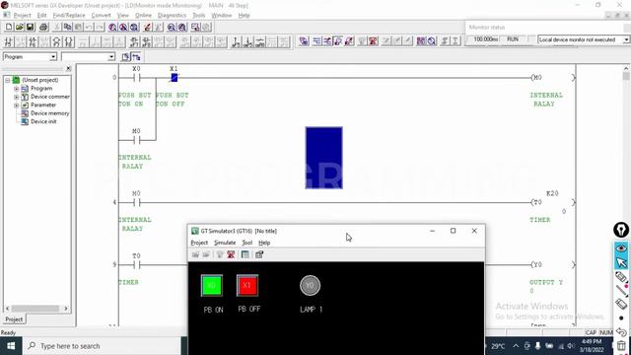Image resolution: width=631 pixels, height=355 pixels.
Task: Click the ladder editor vertical scroll up arrow
Action: [x=626, y=68]
